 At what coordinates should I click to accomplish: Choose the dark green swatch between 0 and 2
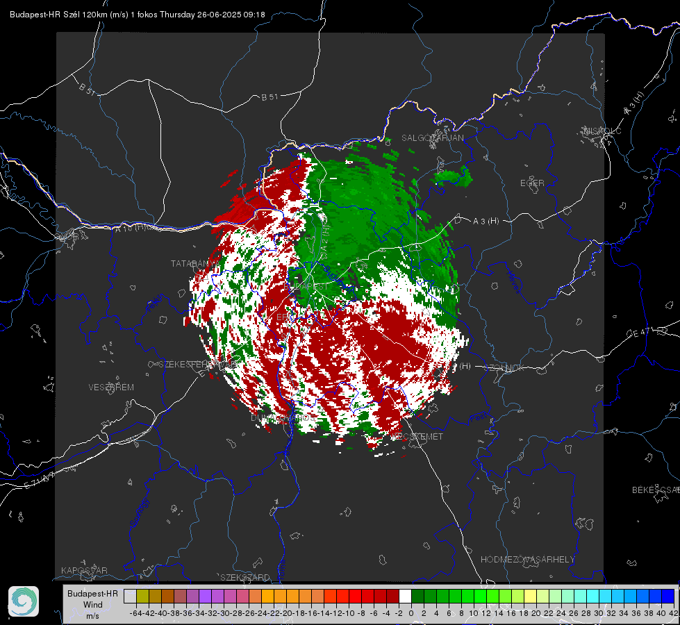[x=417, y=597]
